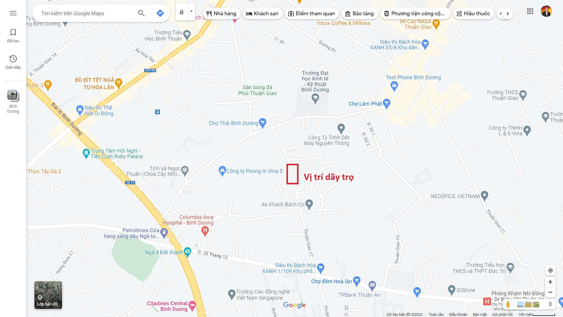Switch the map layer via Lớp bản đồ
The height and width of the screenshot is (317, 563).
point(48,295)
